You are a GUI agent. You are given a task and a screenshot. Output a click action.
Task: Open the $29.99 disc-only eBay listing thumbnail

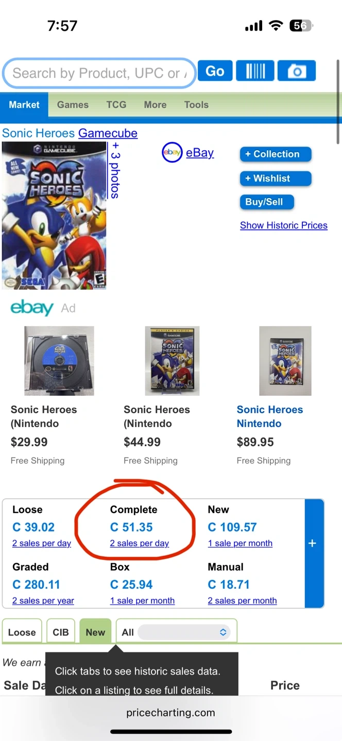[x=59, y=361]
